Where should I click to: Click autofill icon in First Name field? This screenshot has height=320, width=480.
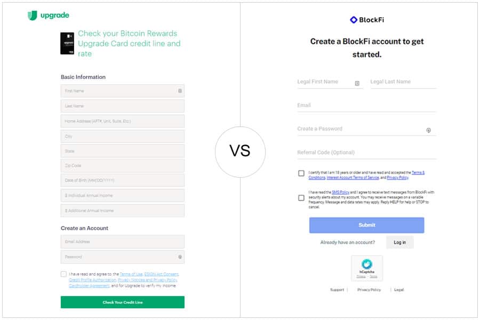(180, 91)
